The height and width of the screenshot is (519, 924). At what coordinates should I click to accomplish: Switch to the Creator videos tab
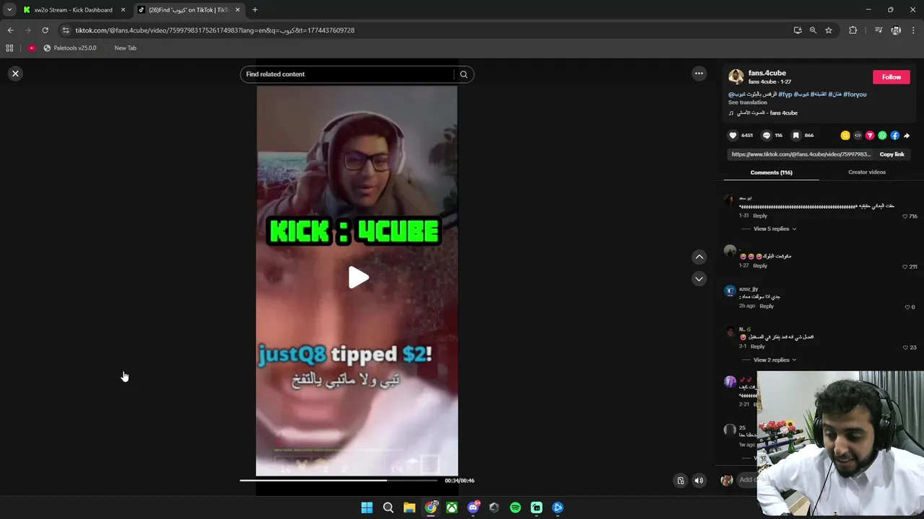pyautogui.click(x=866, y=172)
